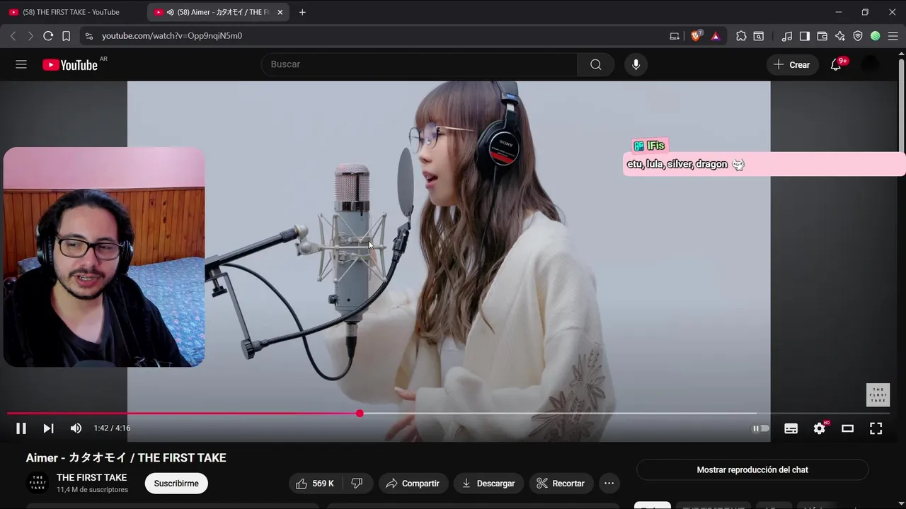This screenshot has height=509, width=906.
Task: Open the green browser profile icon
Action: [876, 35]
